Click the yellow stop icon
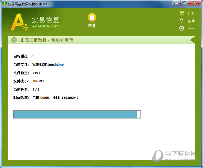 (92, 17)
